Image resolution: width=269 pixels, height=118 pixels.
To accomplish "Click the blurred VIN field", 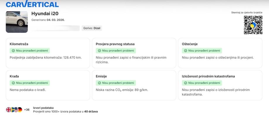I will pyautogui.click(x=55, y=28).
